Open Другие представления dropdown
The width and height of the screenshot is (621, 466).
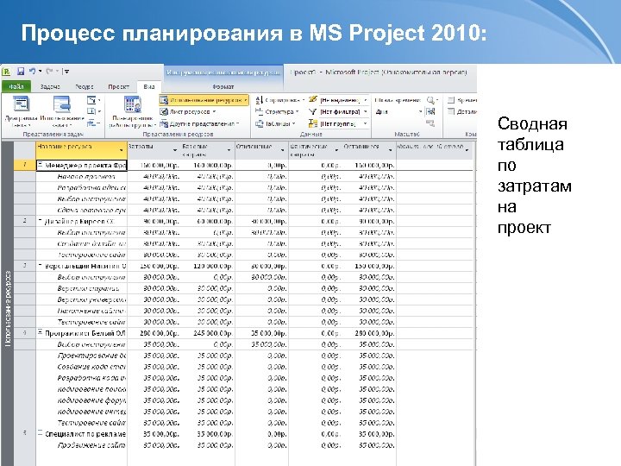click(199, 123)
